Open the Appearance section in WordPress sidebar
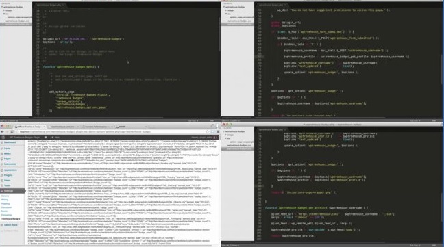 [x=10, y=170]
